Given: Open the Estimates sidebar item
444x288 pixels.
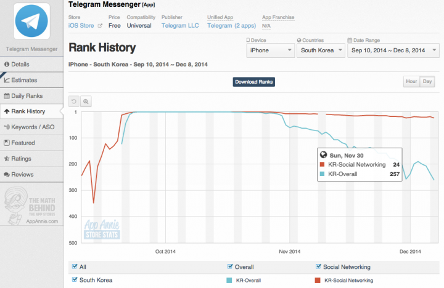Looking at the screenshot, I should (31, 80).
